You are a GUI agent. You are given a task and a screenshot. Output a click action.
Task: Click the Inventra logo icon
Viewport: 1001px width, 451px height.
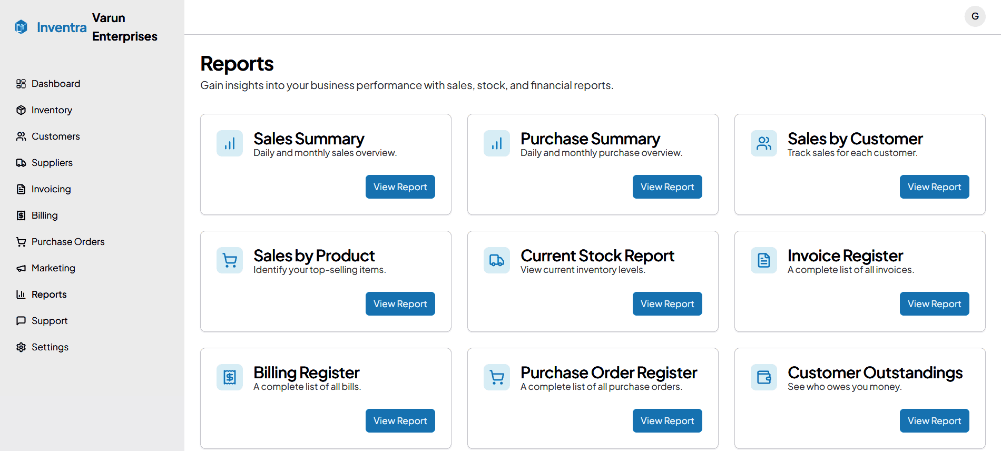[21, 27]
